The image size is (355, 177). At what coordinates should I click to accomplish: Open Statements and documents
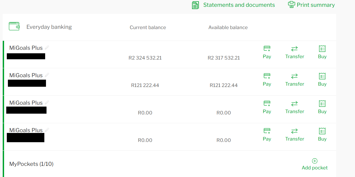pos(233,5)
